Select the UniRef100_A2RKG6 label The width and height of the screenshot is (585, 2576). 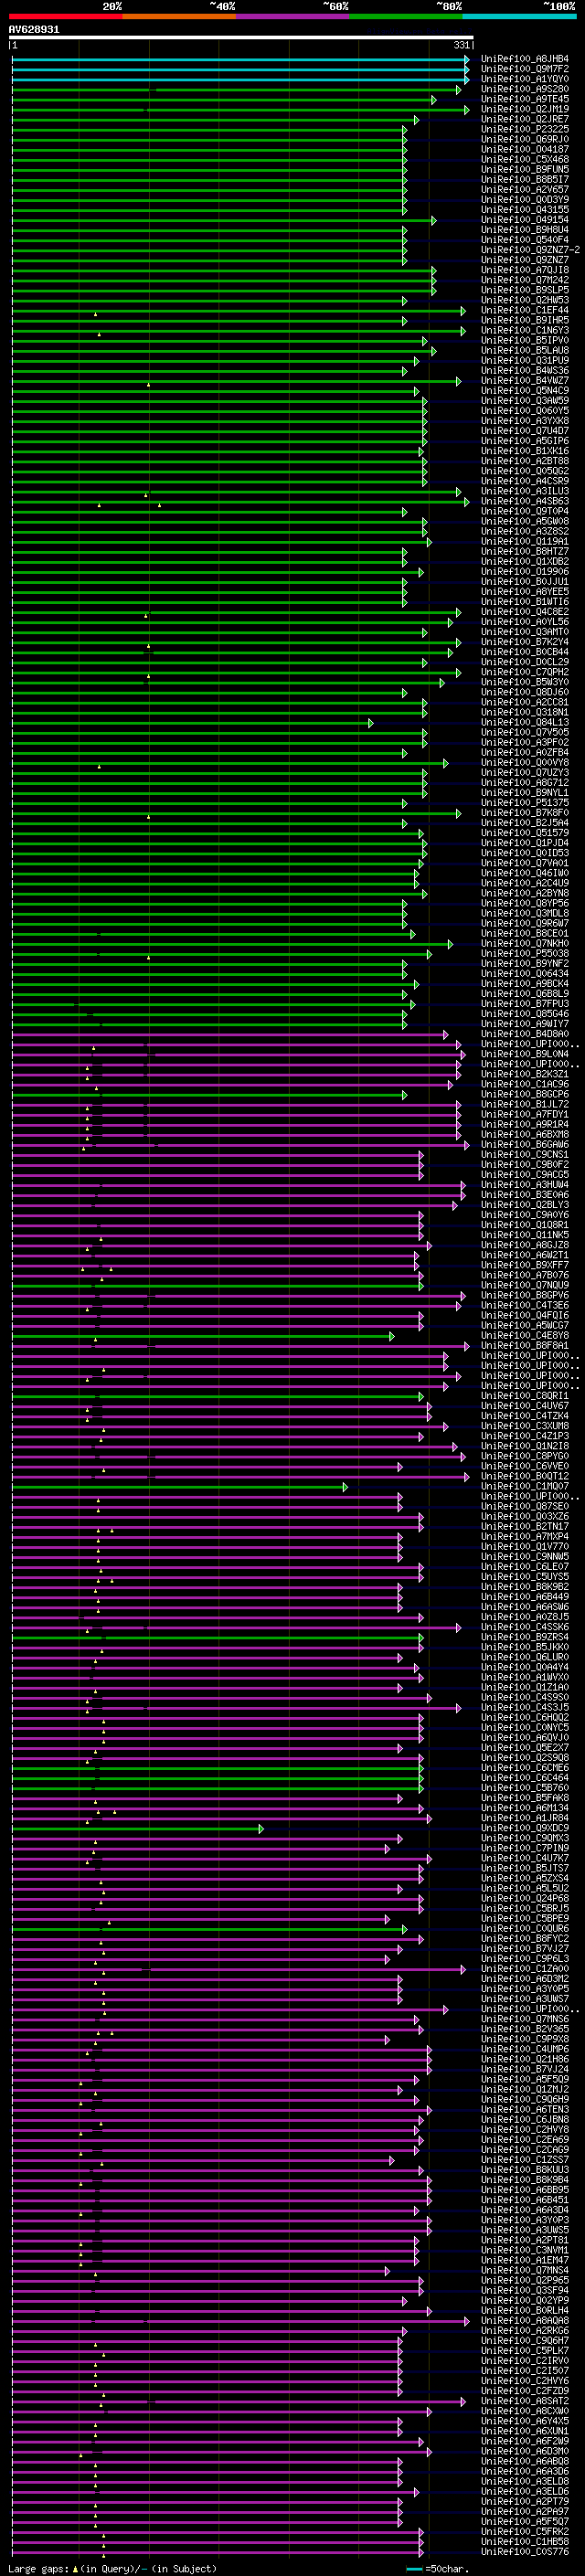[x=524, y=2331]
